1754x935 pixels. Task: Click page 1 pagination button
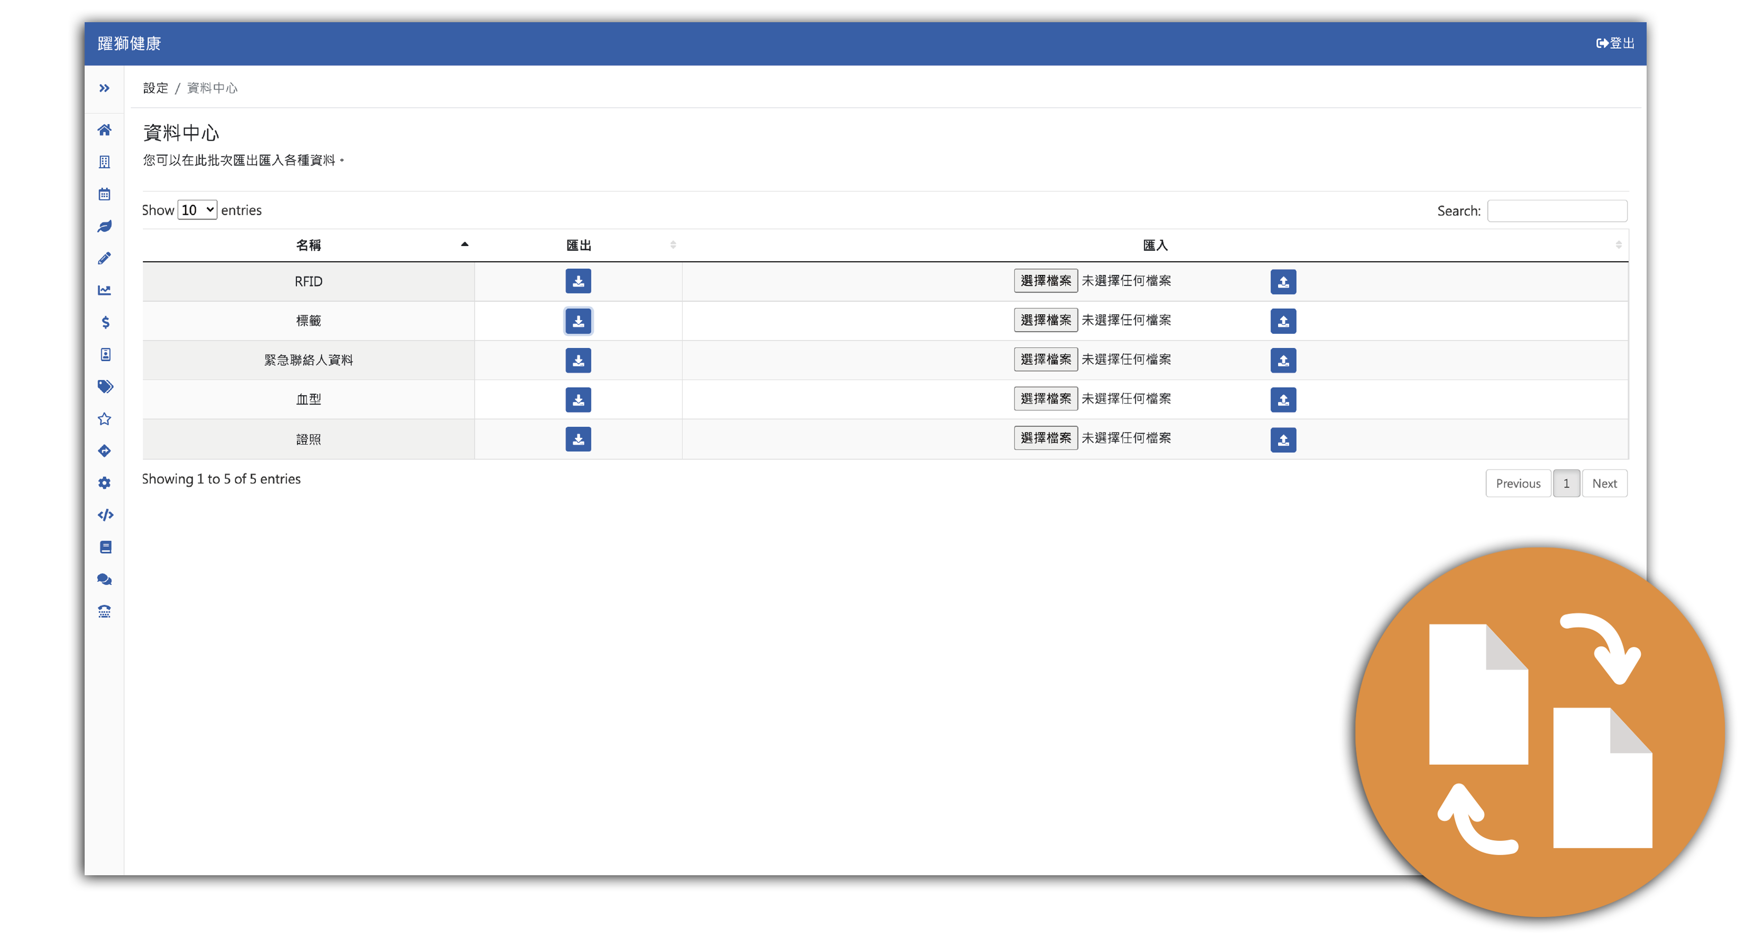[1565, 484]
